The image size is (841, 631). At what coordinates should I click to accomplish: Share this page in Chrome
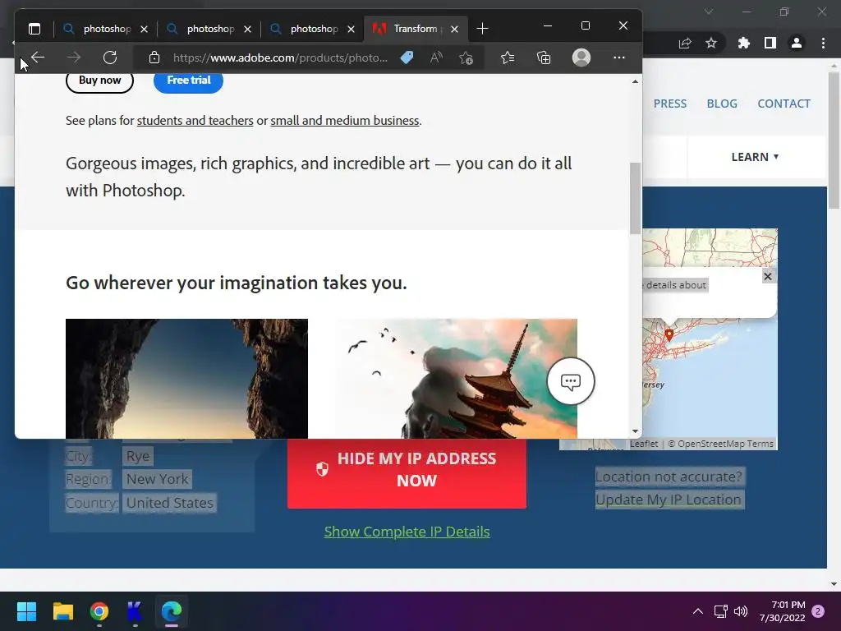685,44
